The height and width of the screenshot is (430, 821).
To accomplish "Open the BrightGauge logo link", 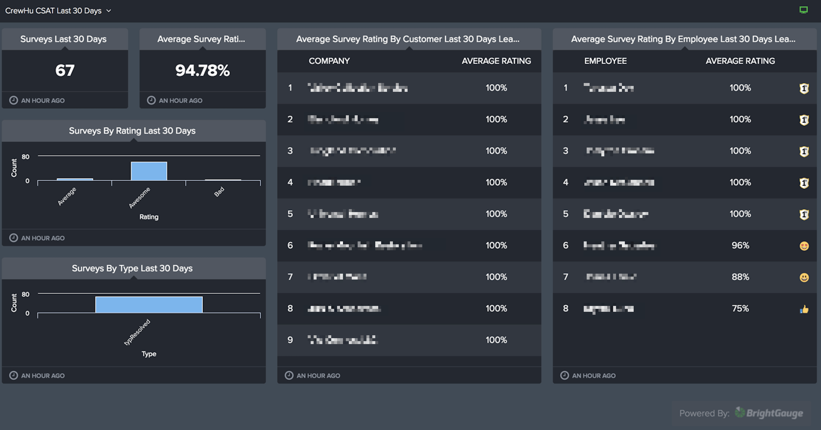I will coord(769,413).
